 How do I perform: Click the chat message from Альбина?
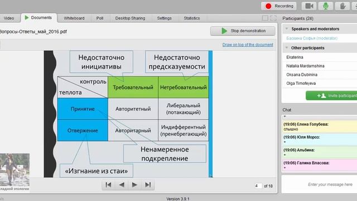point(320,152)
